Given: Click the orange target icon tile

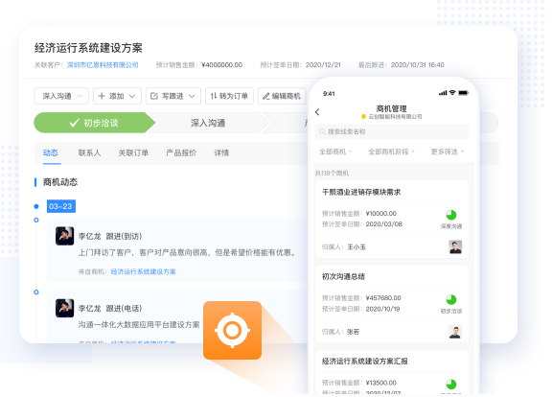Looking at the screenshot, I should tap(232, 331).
